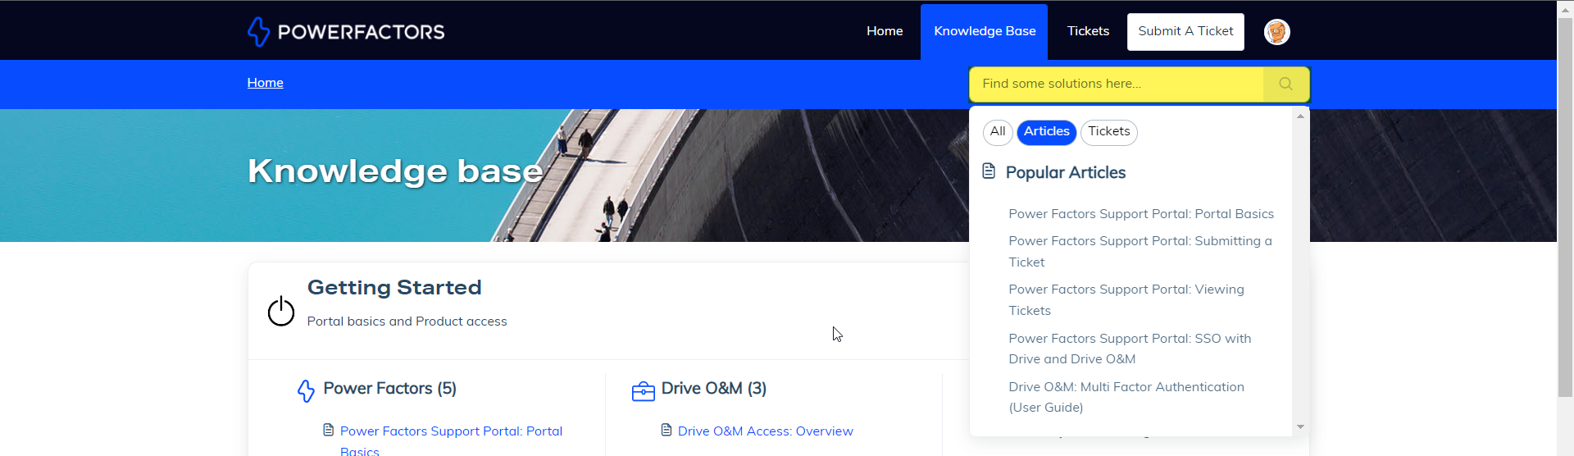Click the search magnifier icon
Screen dimensions: 1574x456
pyautogui.click(x=1285, y=84)
